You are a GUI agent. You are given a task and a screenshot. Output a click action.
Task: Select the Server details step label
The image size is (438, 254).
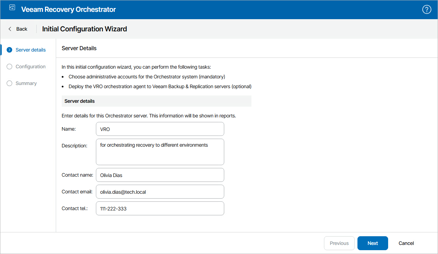click(31, 50)
